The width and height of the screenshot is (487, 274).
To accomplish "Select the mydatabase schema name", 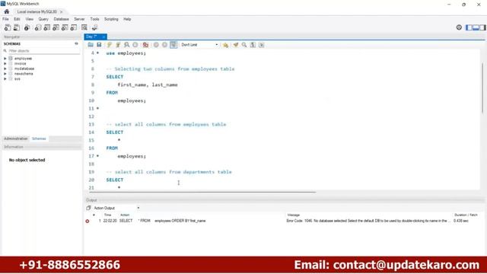I will click(x=24, y=68).
